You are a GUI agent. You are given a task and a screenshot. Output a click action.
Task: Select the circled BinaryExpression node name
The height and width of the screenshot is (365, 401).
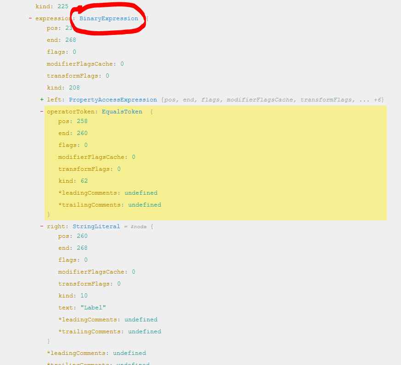109,18
